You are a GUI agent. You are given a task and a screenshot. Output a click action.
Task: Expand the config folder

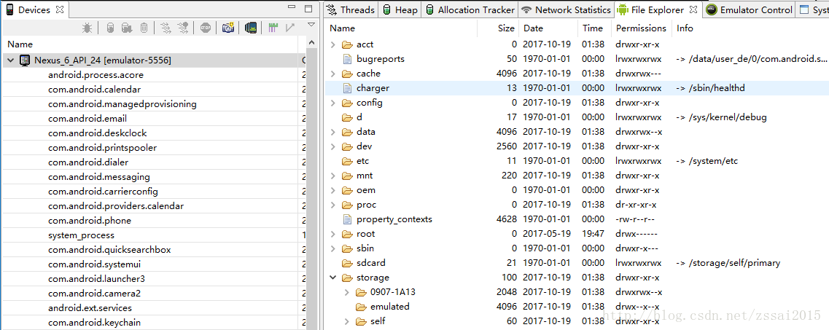(332, 103)
